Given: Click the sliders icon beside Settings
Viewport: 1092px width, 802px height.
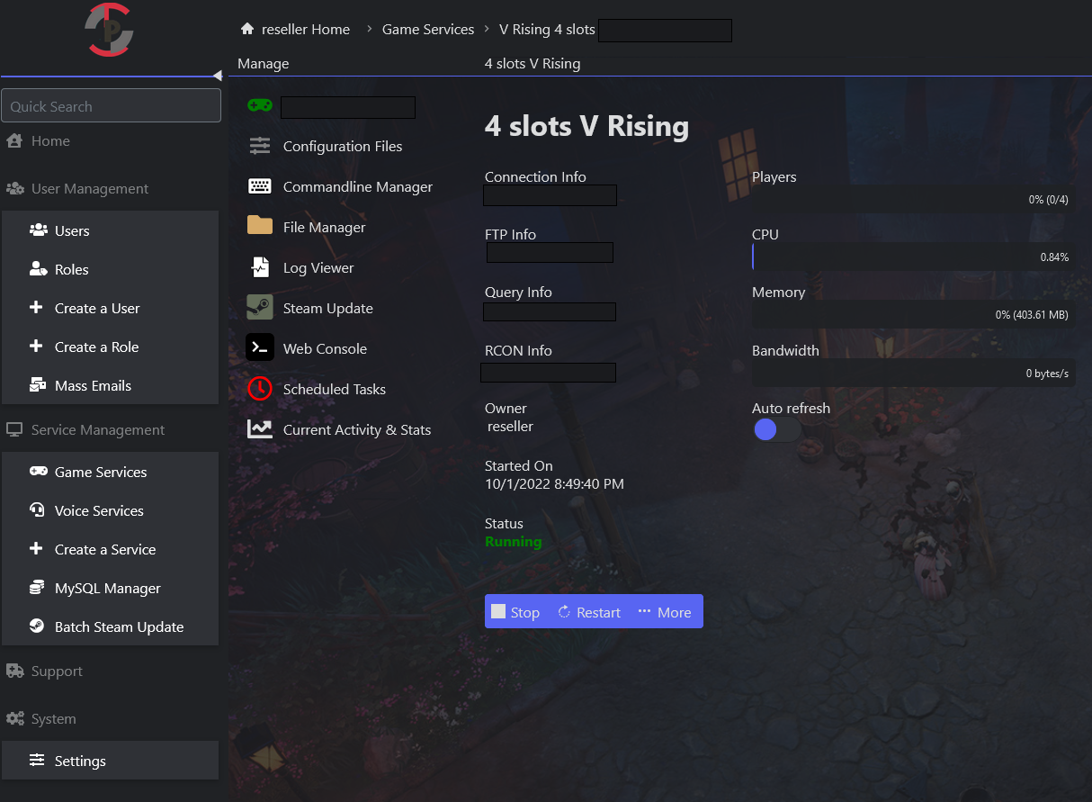Looking at the screenshot, I should coord(37,761).
